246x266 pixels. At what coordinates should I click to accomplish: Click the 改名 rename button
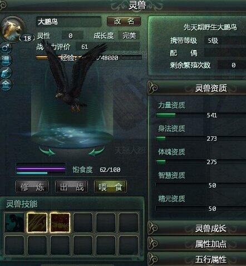click(124, 21)
